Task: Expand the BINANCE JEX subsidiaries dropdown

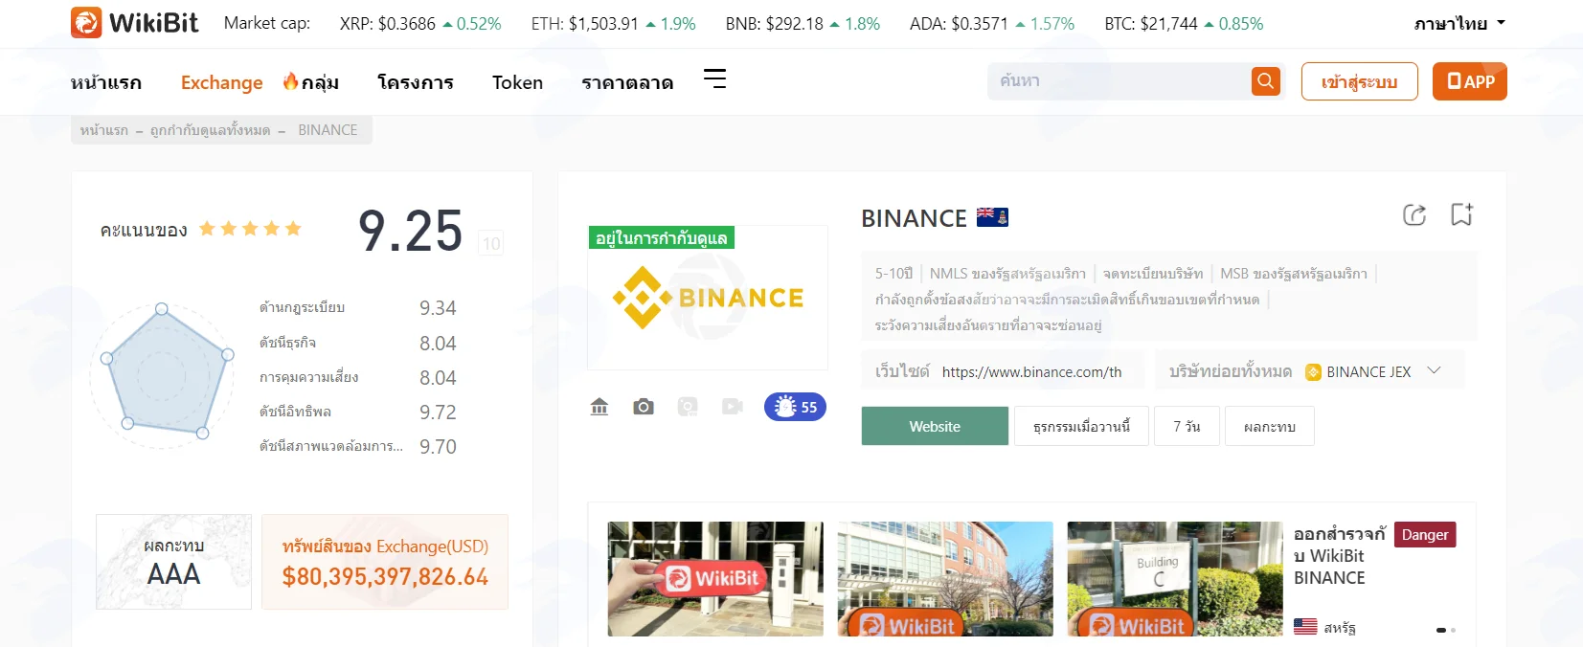Action: point(1434,370)
